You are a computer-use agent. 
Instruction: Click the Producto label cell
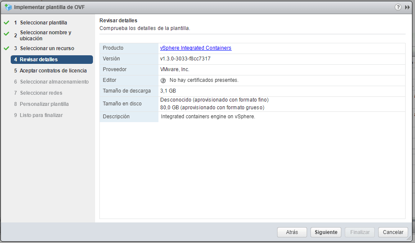[x=129, y=48]
